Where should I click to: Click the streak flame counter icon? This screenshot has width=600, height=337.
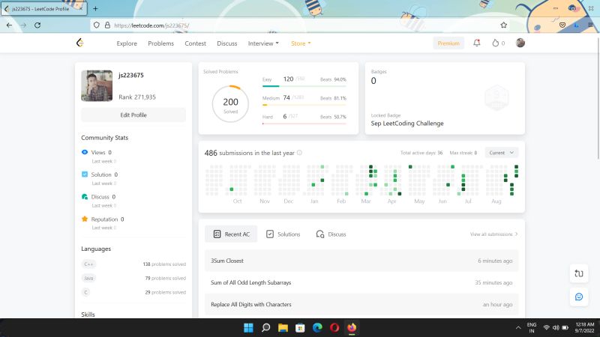[x=495, y=43]
